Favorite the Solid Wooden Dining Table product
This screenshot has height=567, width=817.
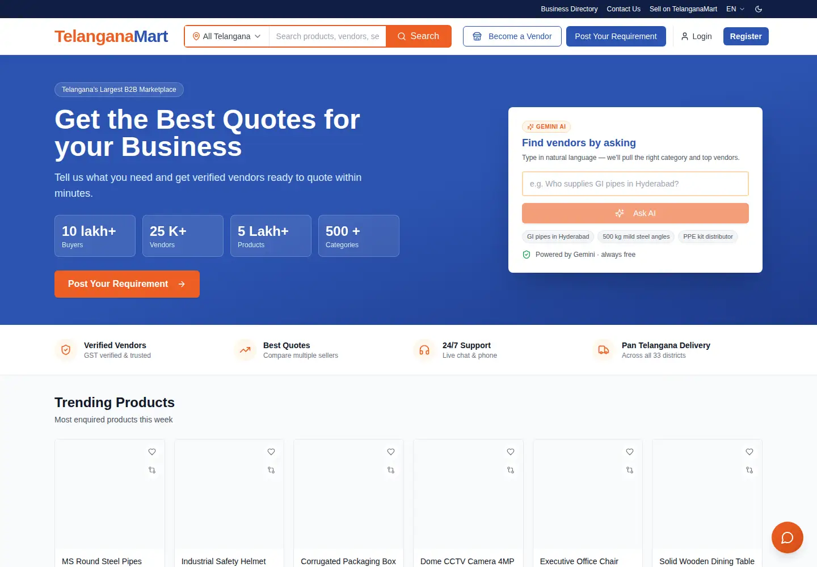pos(749,452)
